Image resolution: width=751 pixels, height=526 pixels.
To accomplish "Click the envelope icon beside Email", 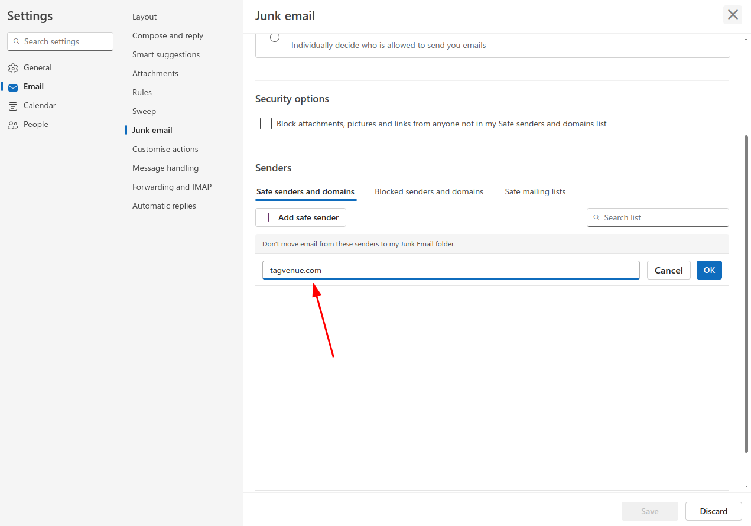I will (13, 87).
